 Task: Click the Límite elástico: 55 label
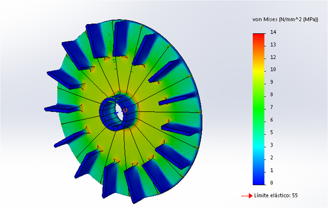276,196
